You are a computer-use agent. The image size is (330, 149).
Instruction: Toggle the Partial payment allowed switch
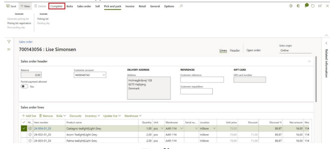coord(24,87)
